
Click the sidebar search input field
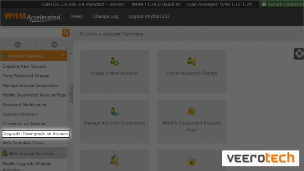pyautogui.click(x=31, y=33)
